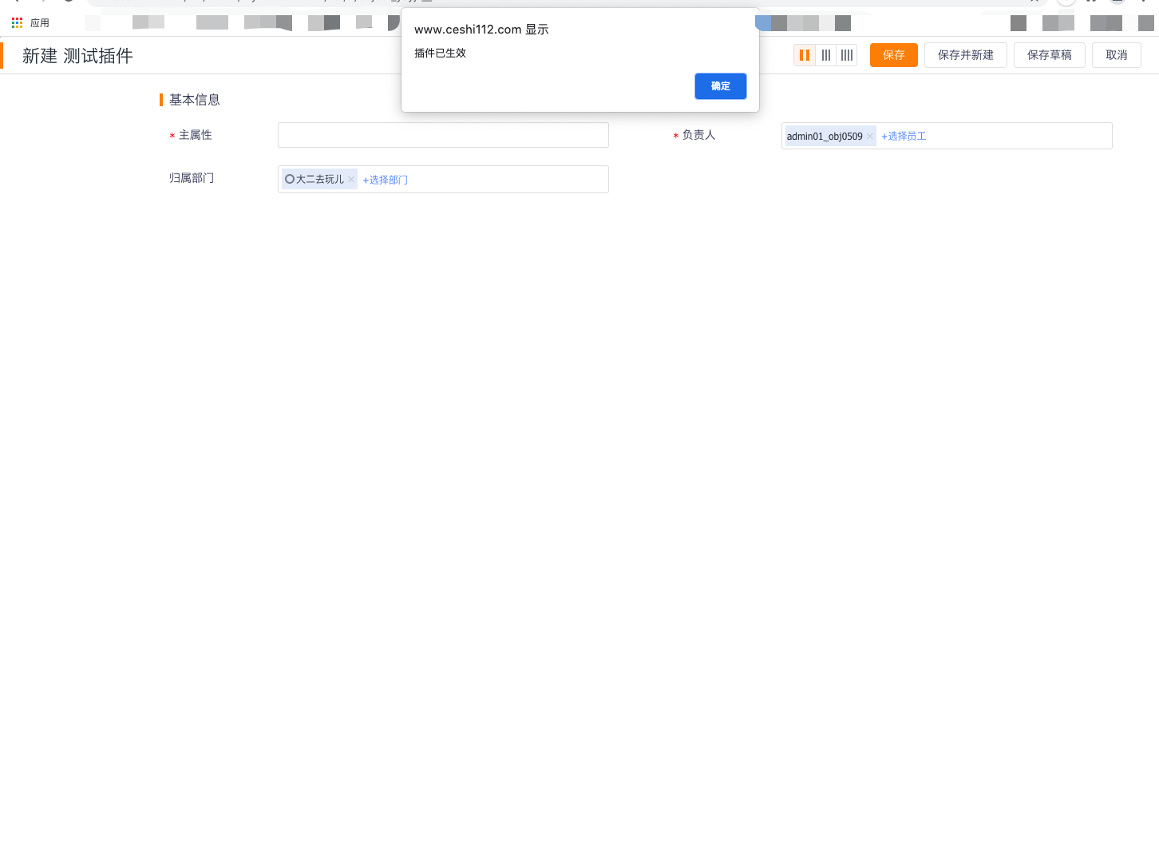Save as draft with 保存草稿
The width and height of the screenshot is (1159, 861).
(x=1049, y=55)
